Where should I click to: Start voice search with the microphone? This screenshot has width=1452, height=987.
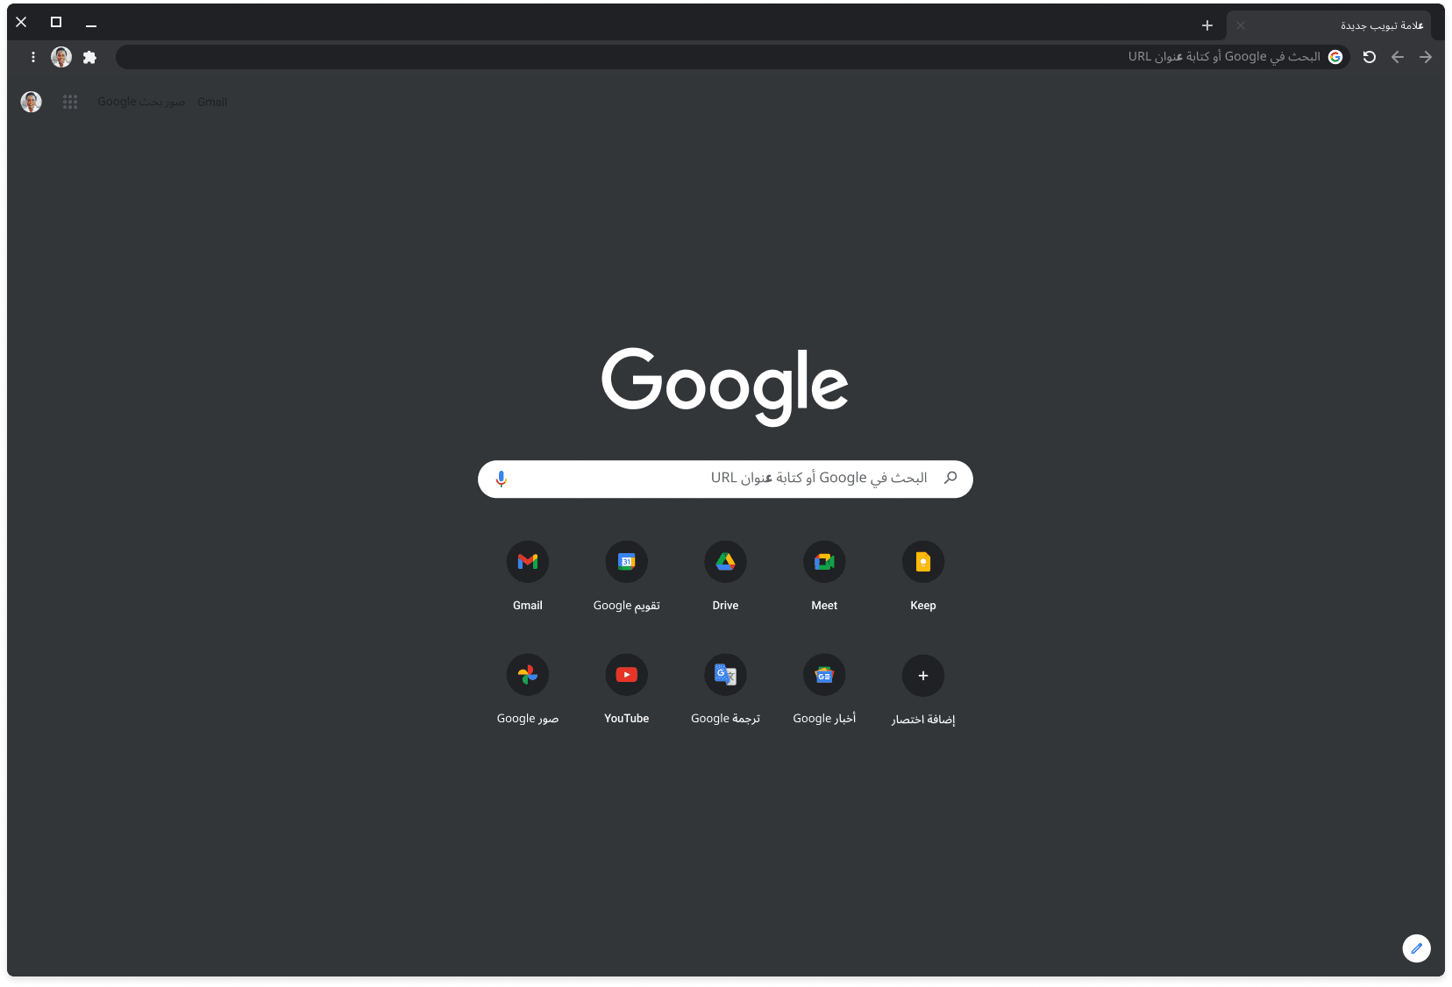pos(502,479)
